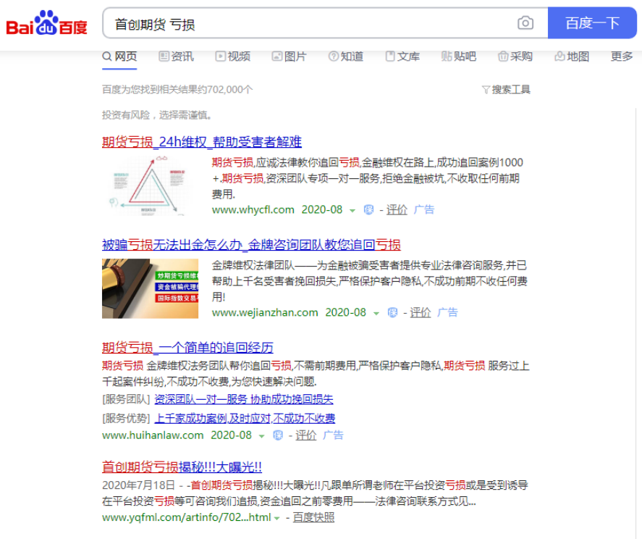Open 搜索工具 search tools
Viewport: 642px width, 539px height.
(510, 89)
